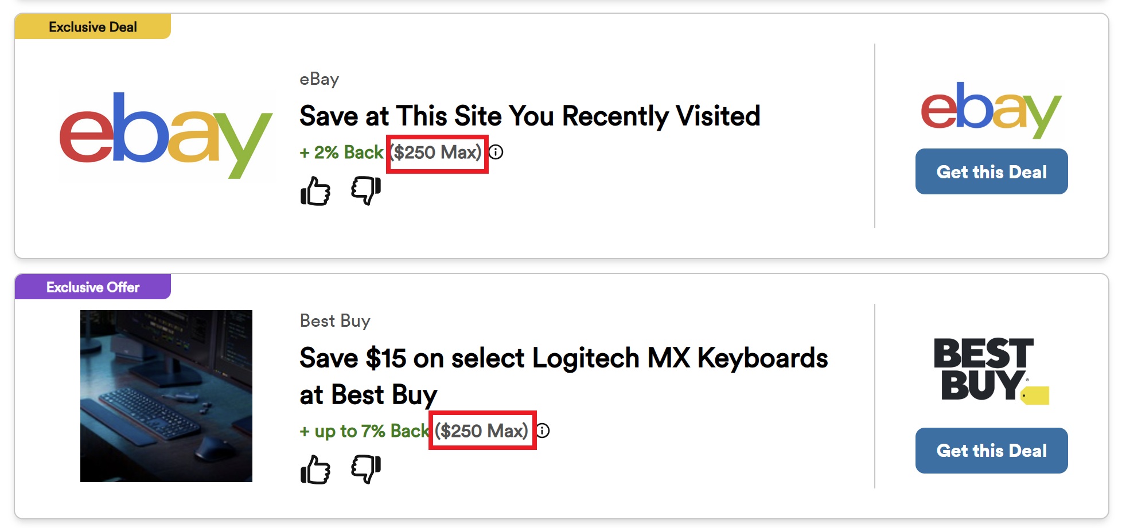
Task: Open 'Save at This Site You Recently Visited'
Action: 529,116
